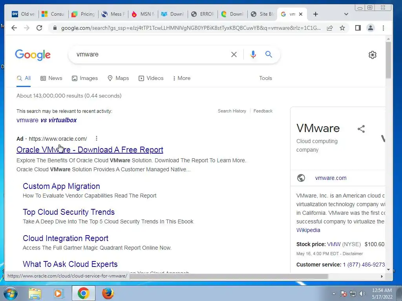Screen dimensions: 402x301
Task: Click the URL address bar
Action: (x=191, y=28)
